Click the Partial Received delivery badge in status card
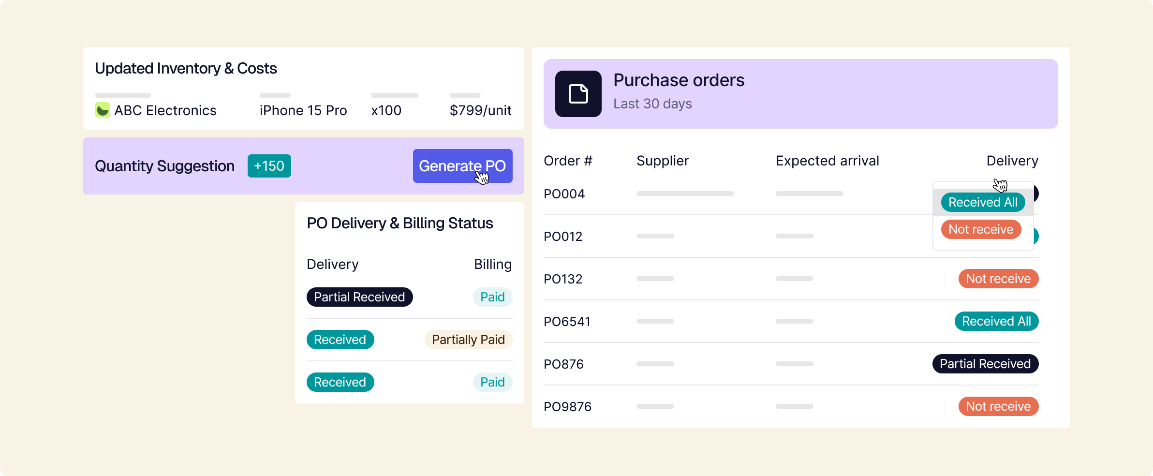The width and height of the screenshot is (1153, 476). 359,297
